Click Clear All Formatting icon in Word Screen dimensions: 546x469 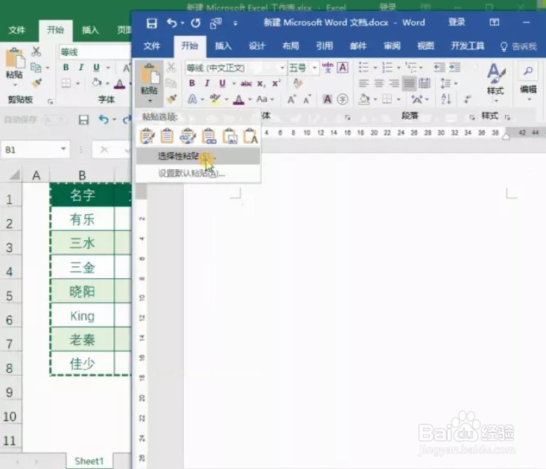click(x=298, y=83)
